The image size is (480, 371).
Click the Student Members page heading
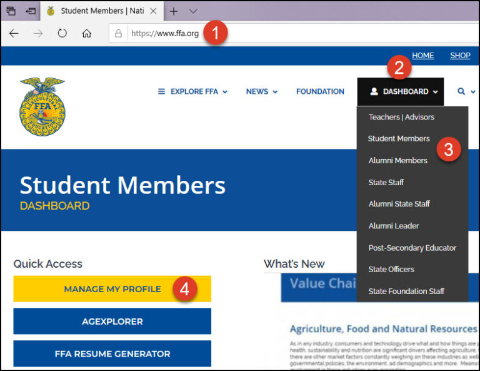[x=122, y=185]
